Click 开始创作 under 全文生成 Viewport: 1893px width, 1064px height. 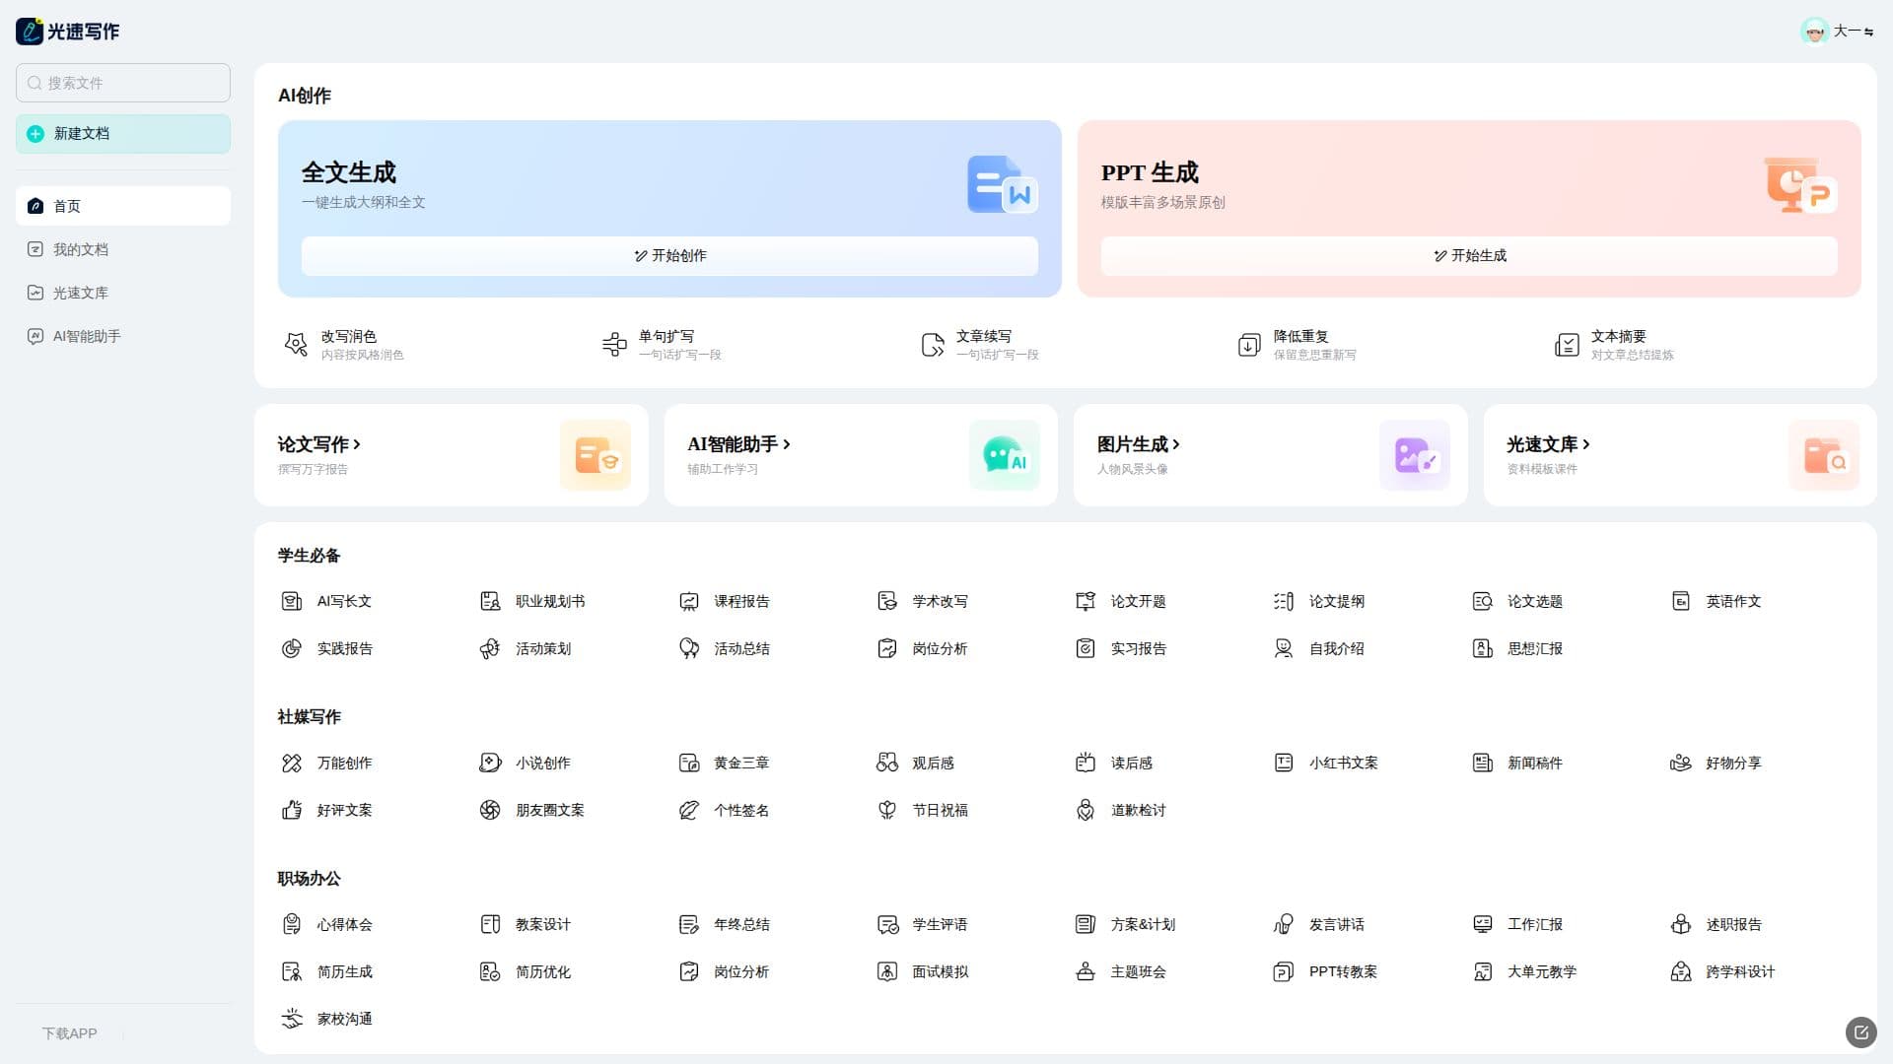coord(669,255)
